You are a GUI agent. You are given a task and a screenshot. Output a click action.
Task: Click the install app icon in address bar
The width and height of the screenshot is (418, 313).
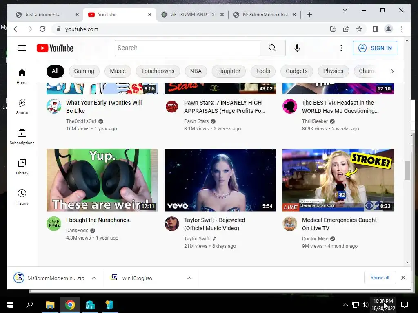click(333, 29)
